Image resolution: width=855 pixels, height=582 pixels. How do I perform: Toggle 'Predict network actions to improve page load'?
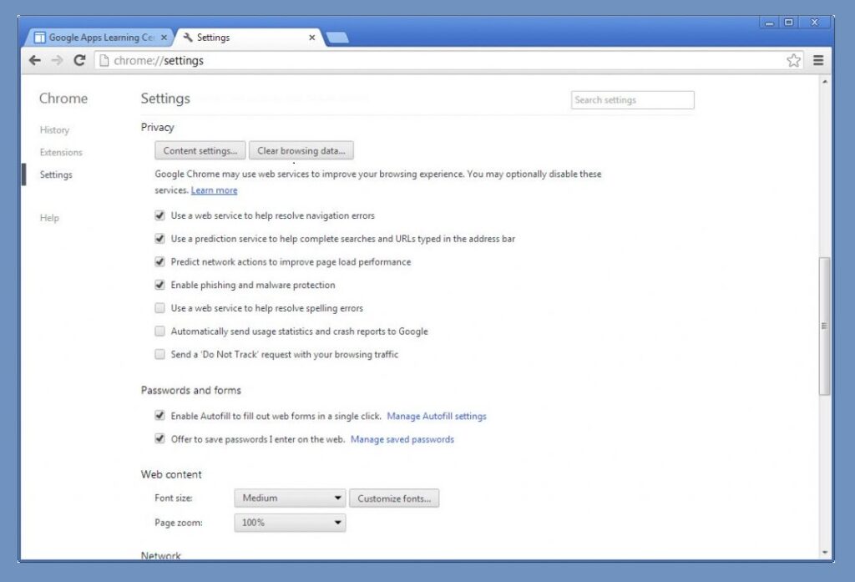(159, 262)
